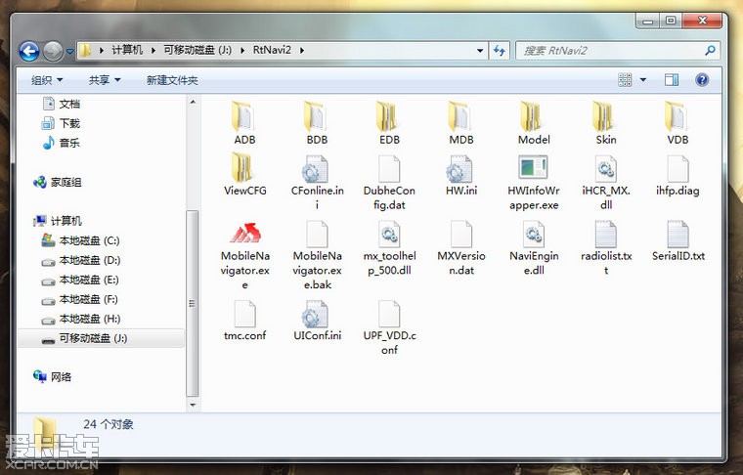Select the radiolist.txt file icon
The width and height of the screenshot is (743, 475).
(x=605, y=234)
